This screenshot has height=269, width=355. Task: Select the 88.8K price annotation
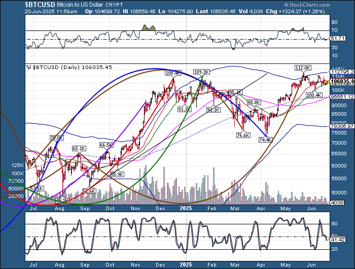click(x=254, y=102)
